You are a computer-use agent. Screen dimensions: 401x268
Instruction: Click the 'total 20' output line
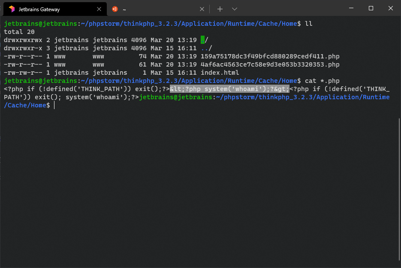[x=19, y=32]
